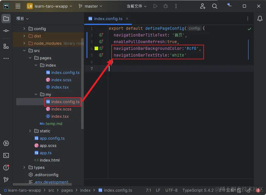Select index.config.ts under the index folder
The height and width of the screenshot is (195, 266).
(x=63, y=72)
